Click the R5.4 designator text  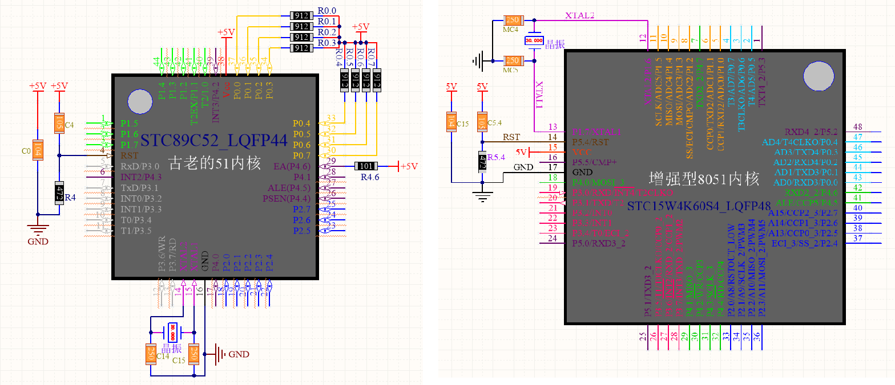point(495,157)
